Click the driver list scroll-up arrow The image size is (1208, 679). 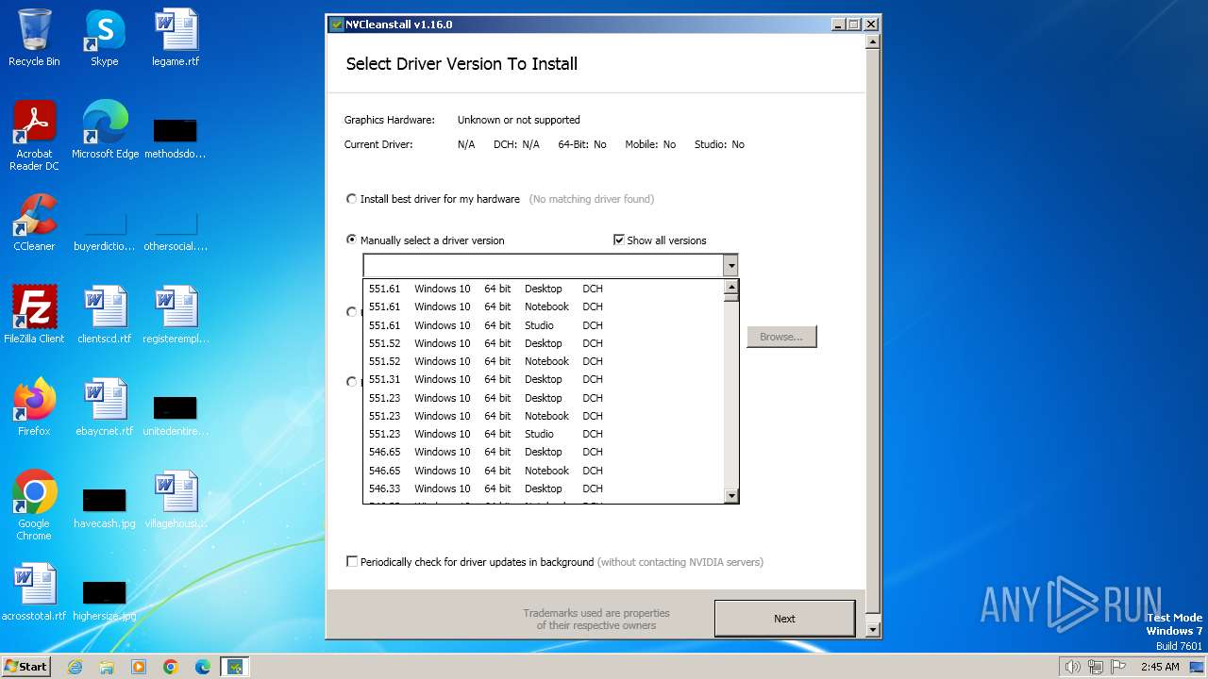pos(730,286)
